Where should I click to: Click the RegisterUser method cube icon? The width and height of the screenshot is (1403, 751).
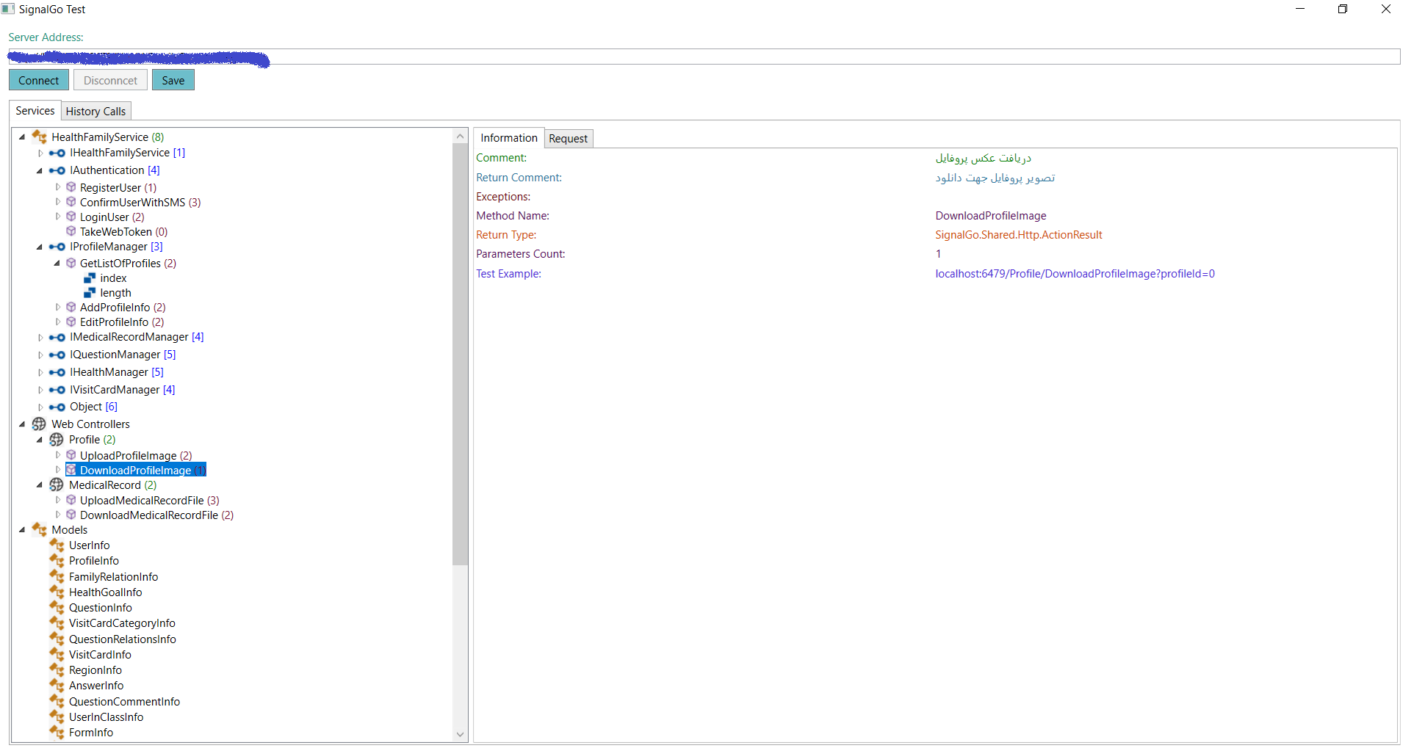point(71,187)
